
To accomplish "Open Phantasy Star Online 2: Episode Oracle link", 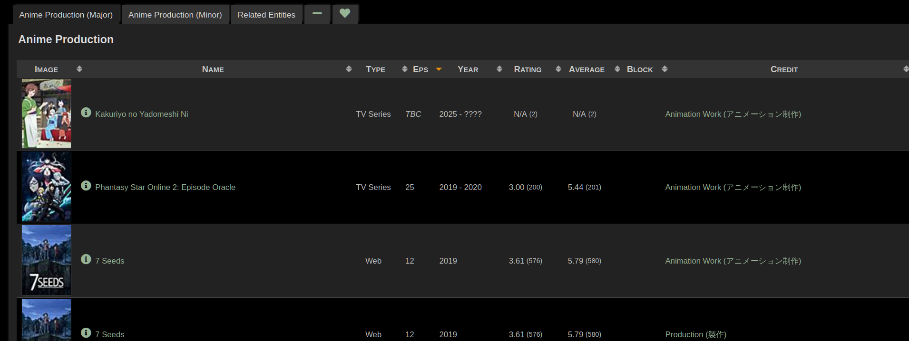I will (165, 188).
